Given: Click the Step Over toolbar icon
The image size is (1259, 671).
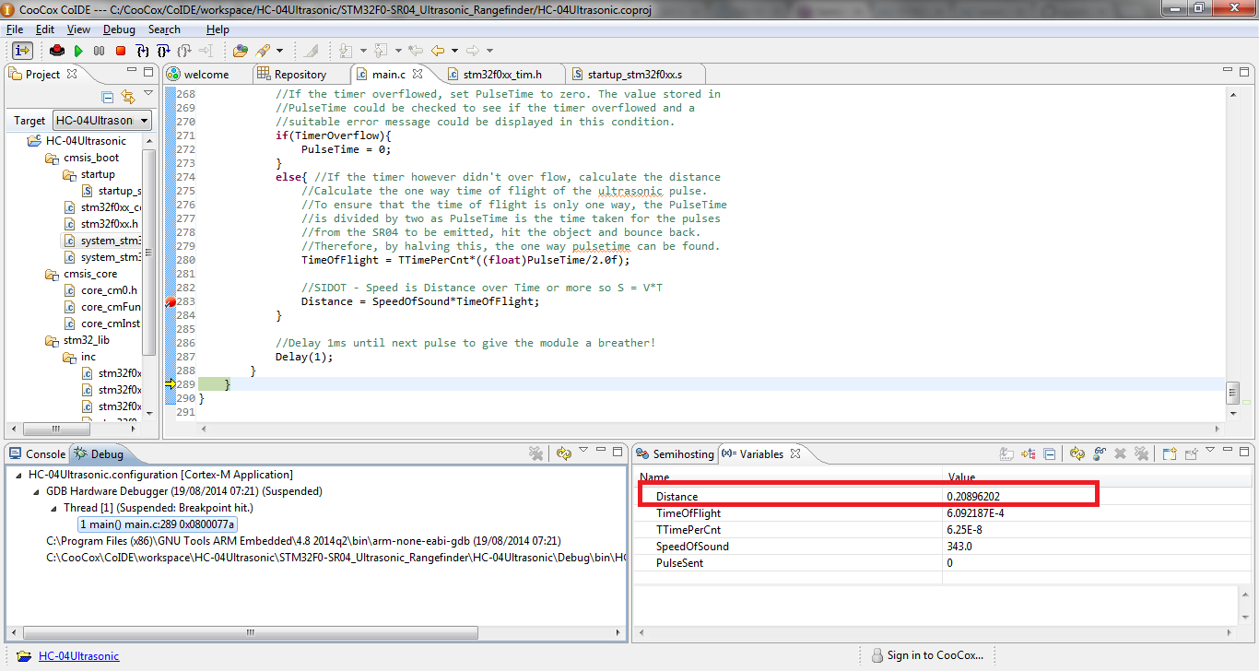Looking at the screenshot, I should point(164,51).
